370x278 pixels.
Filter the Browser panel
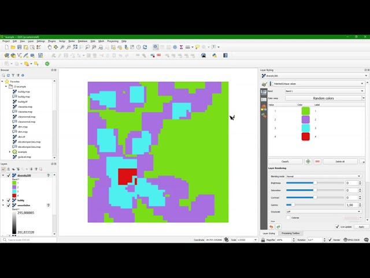(13, 75)
